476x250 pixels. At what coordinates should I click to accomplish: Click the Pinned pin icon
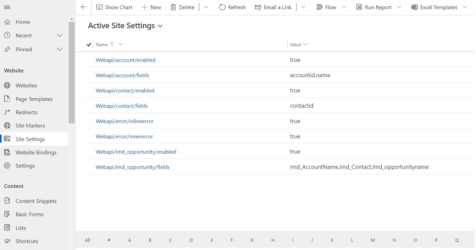7,49
